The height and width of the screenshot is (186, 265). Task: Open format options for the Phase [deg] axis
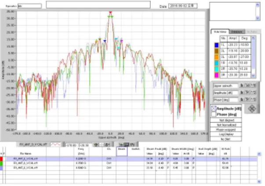[x=253, y=100]
